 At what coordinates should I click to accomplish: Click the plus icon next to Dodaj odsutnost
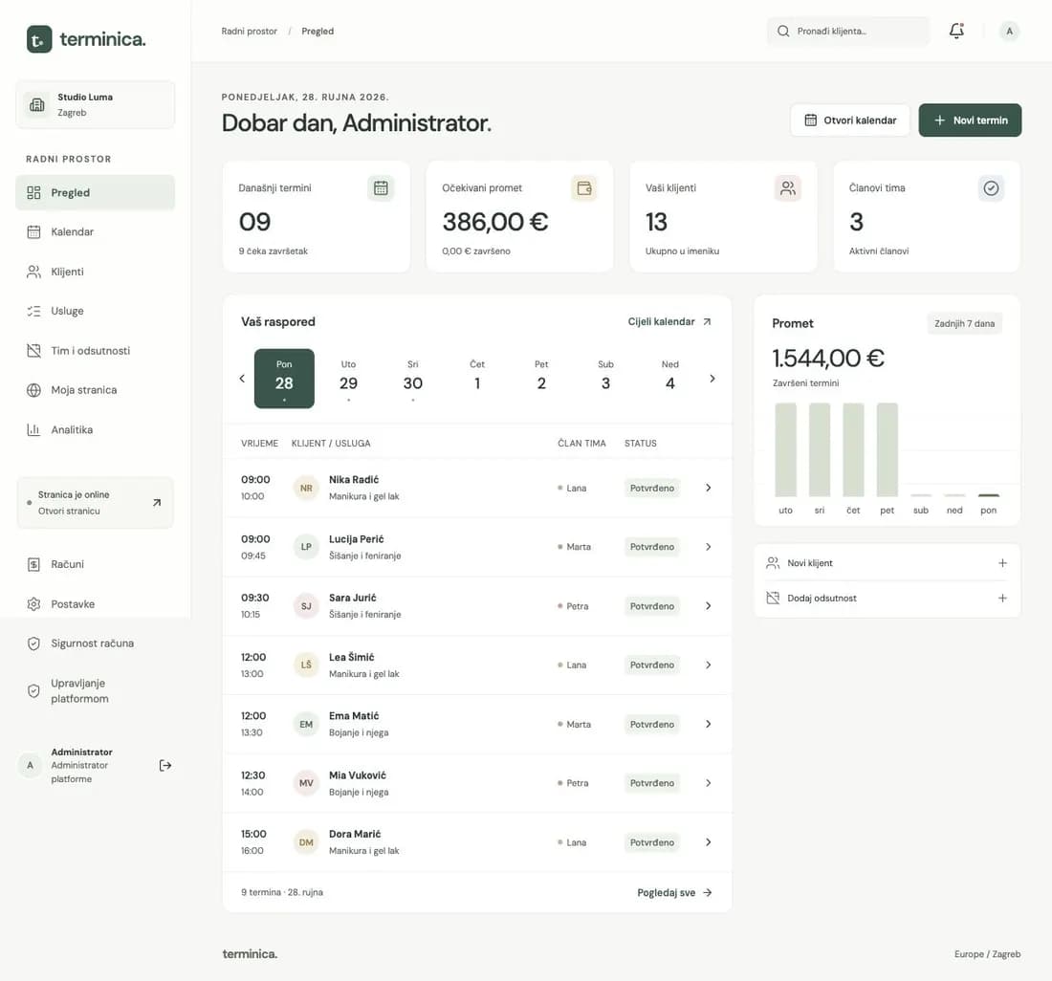[x=1002, y=599]
